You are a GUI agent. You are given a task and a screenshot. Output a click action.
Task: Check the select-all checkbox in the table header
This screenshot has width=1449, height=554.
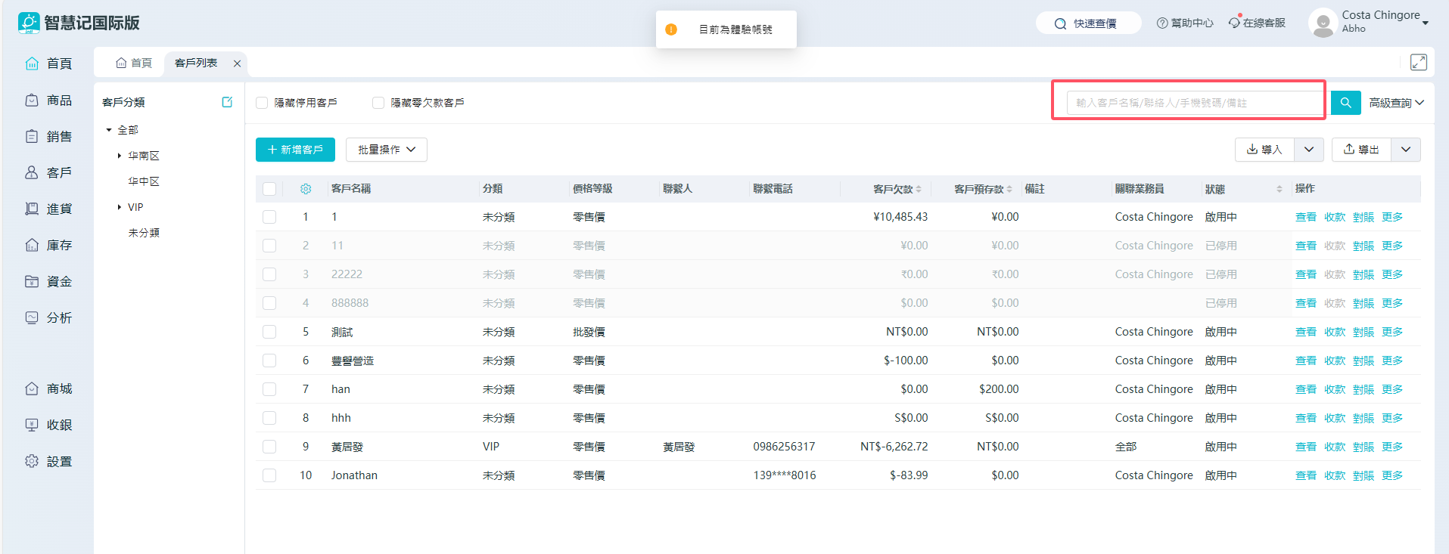[269, 189]
